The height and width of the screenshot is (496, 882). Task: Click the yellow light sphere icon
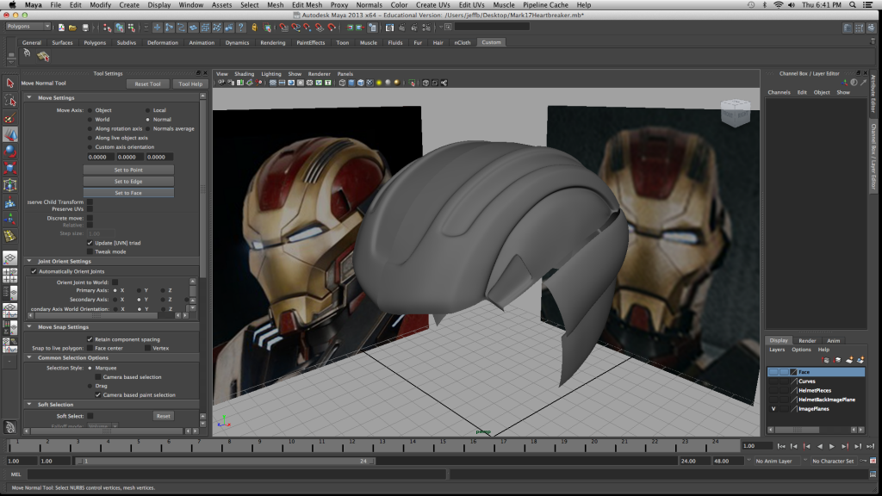point(379,83)
